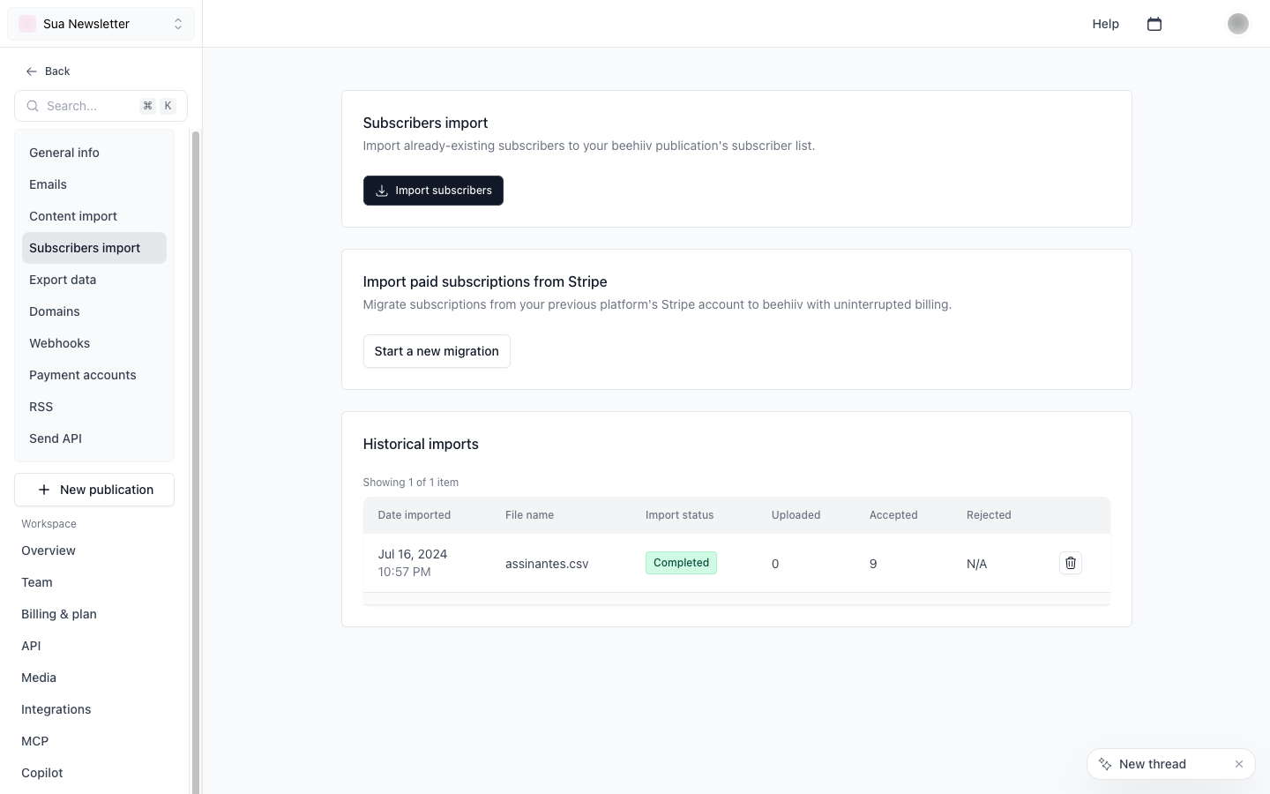Open RSS settings
Screen dimensions: 1270x794
coord(94,407)
